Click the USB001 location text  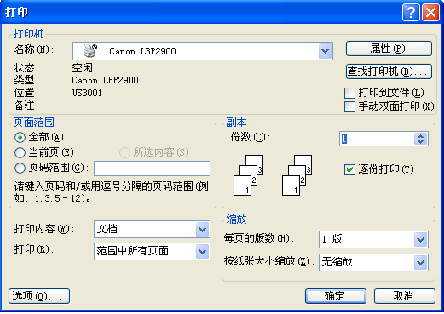coord(87,93)
